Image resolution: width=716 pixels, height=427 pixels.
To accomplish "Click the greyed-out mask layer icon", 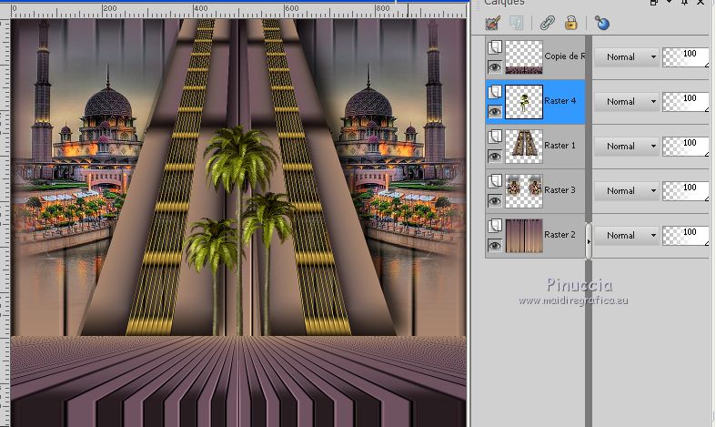I will pyautogui.click(x=517, y=23).
